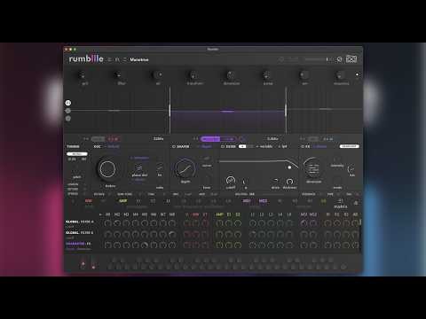This screenshot has width=426, height=319.
Task: Adjust the dimension macro knob
Action: [x=230, y=75]
